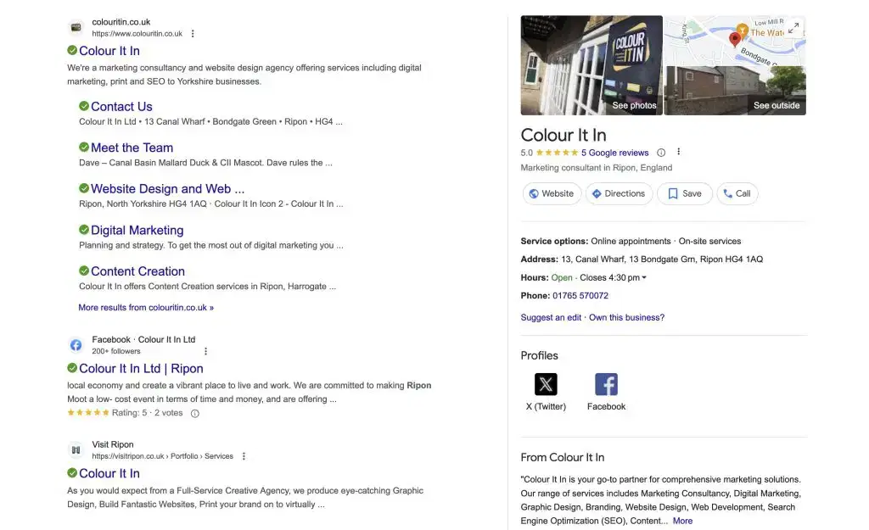Click the expand map icon

click(793, 28)
